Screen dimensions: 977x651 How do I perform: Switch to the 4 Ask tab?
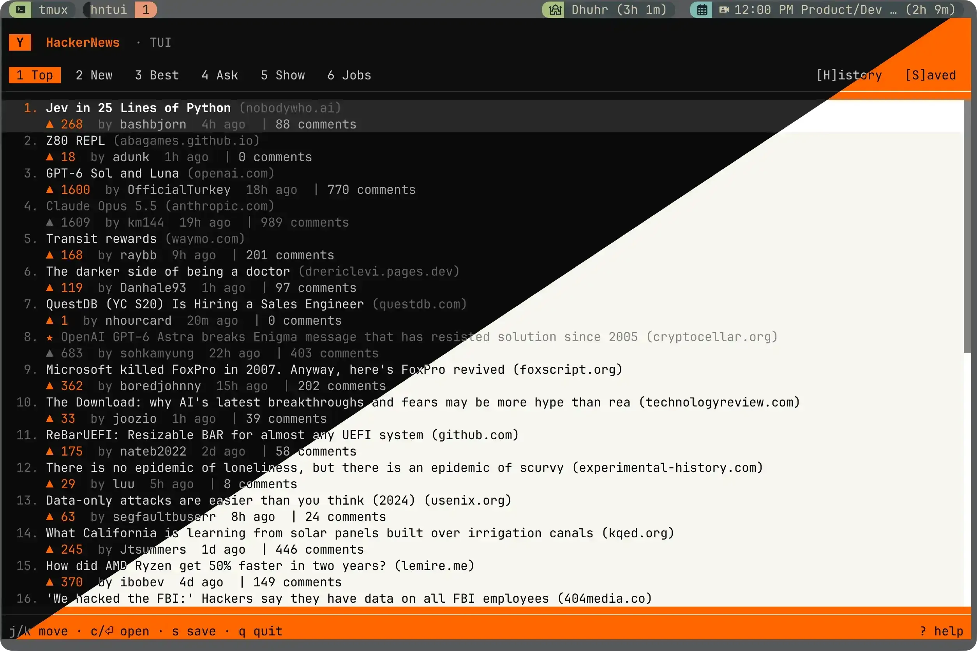220,75
